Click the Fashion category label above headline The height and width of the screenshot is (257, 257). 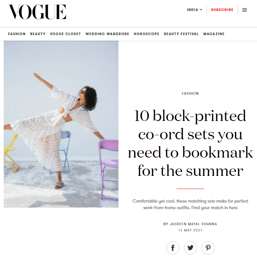pyautogui.click(x=190, y=94)
